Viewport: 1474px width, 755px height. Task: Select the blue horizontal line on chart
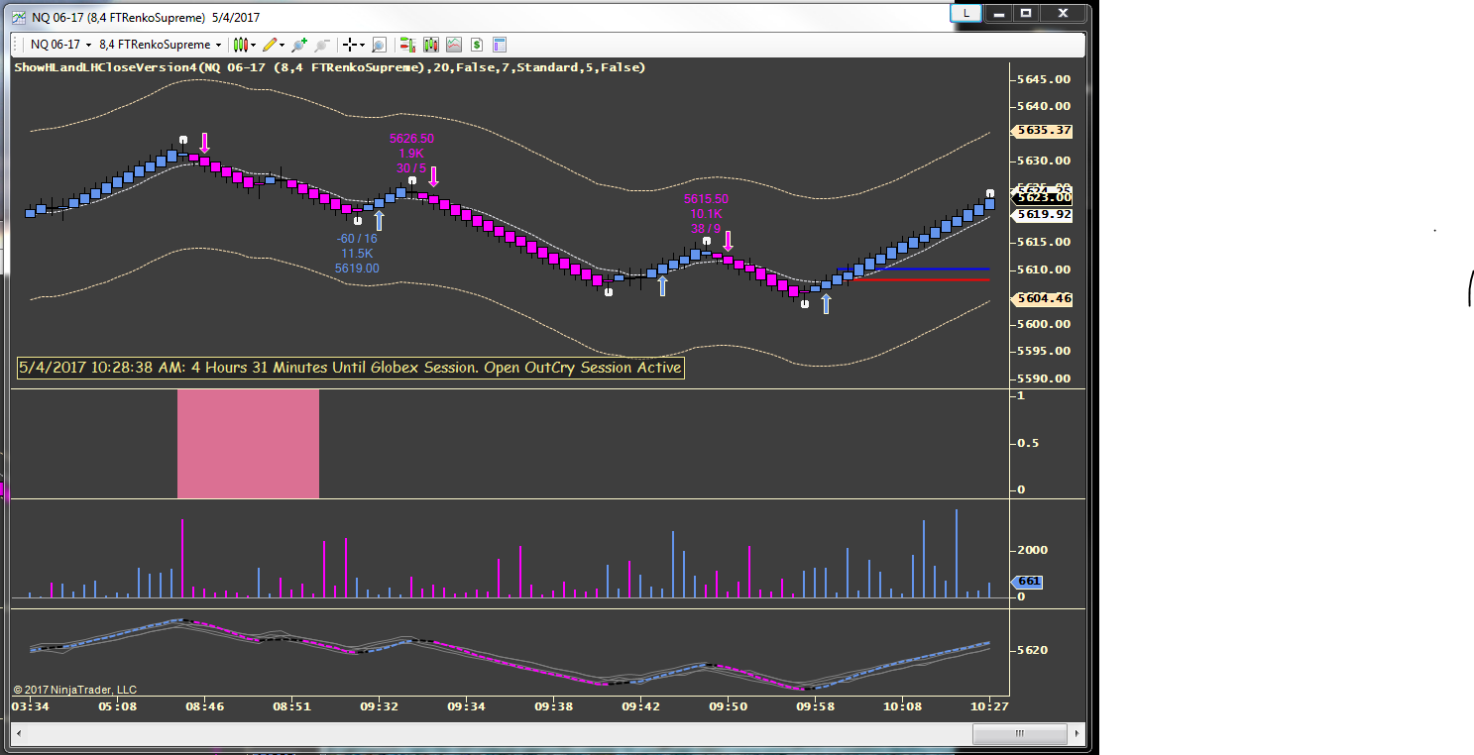point(913,269)
